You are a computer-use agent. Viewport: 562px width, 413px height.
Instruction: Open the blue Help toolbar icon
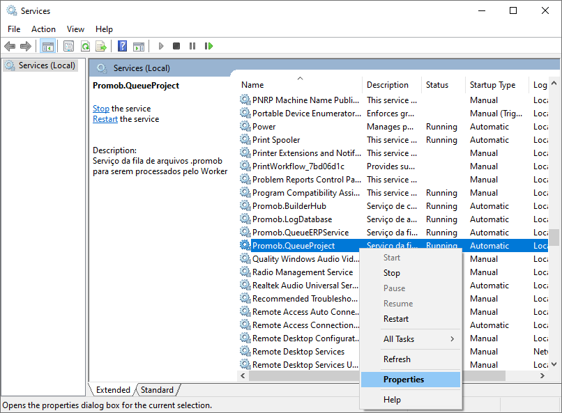point(122,46)
